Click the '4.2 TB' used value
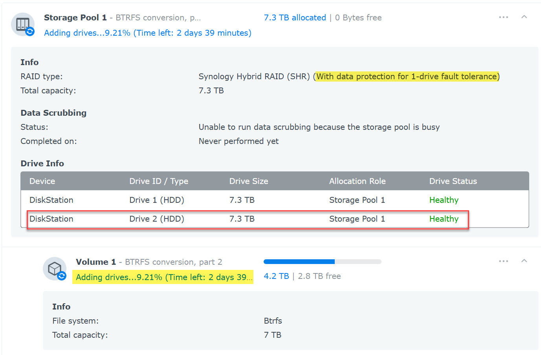 tap(276, 276)
